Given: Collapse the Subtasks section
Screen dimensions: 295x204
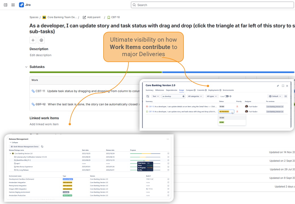Looking at the screenshot, I should click(x=26, y=67).
